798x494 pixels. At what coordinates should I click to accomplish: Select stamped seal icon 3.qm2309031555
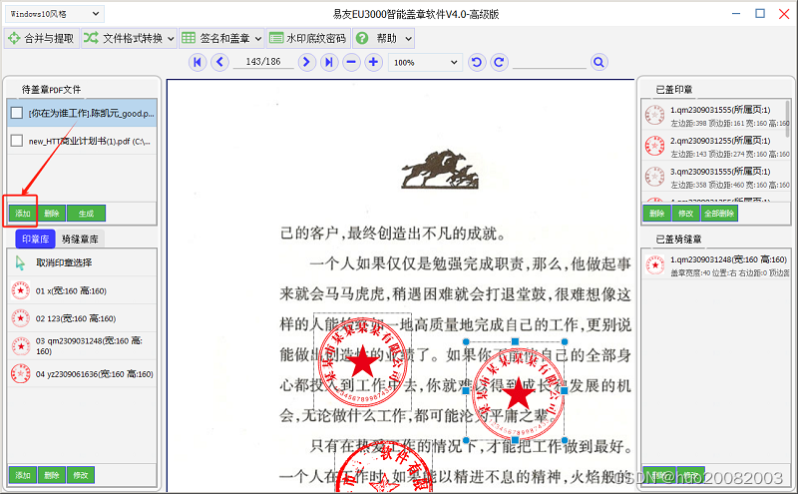(x=654, y=177)
